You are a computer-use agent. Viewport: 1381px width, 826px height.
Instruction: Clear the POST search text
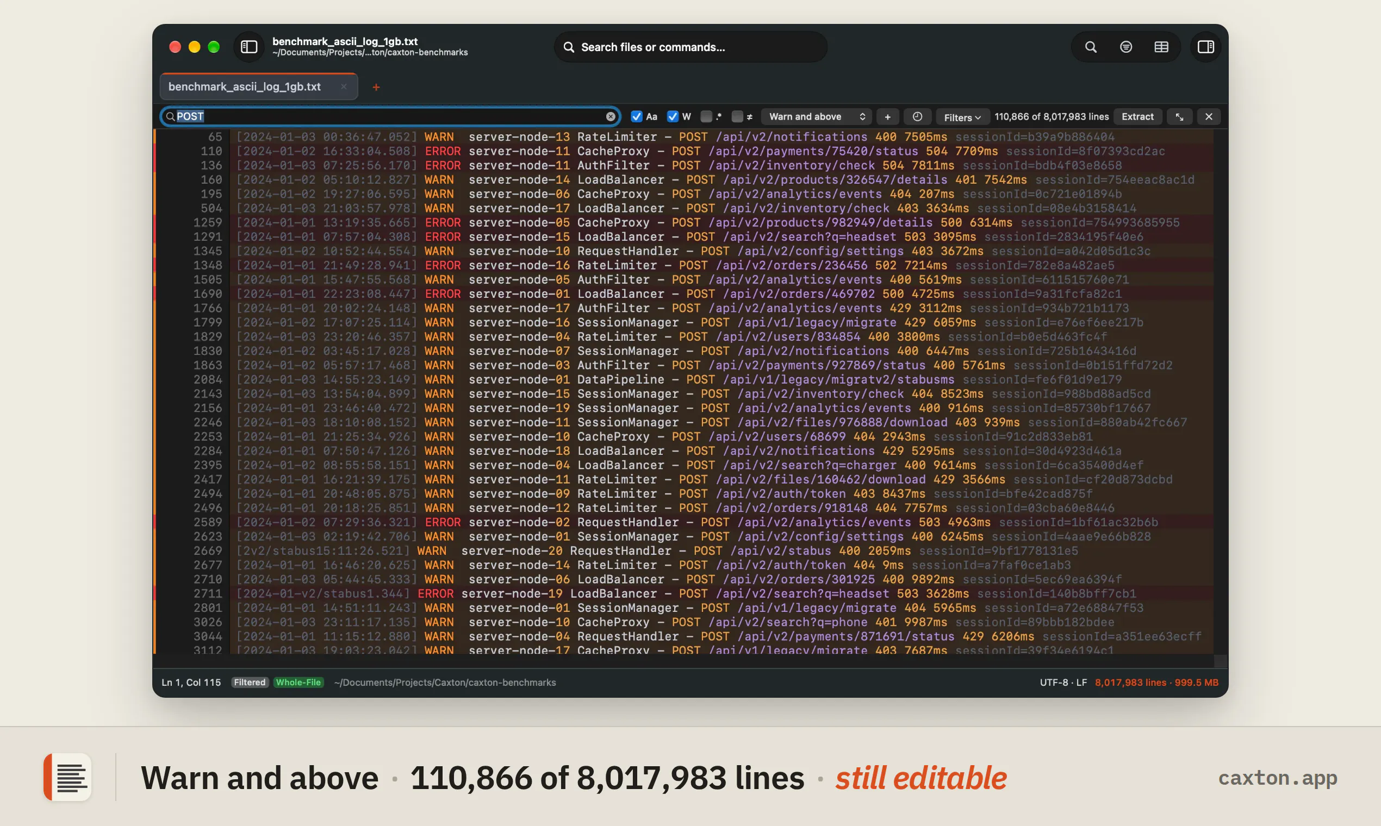[611, 116]
